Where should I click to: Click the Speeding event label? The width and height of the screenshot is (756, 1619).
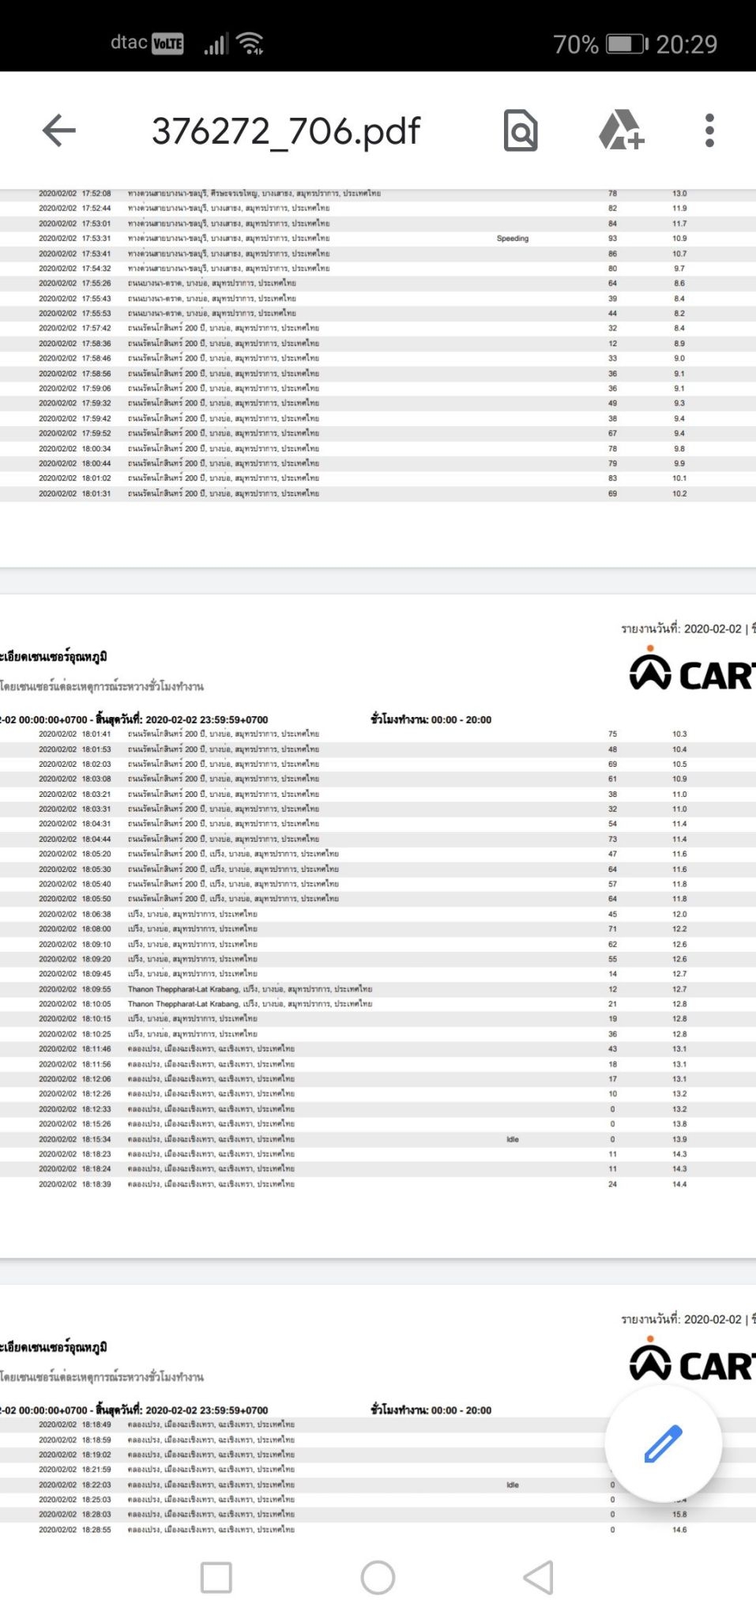pos(513,238)
